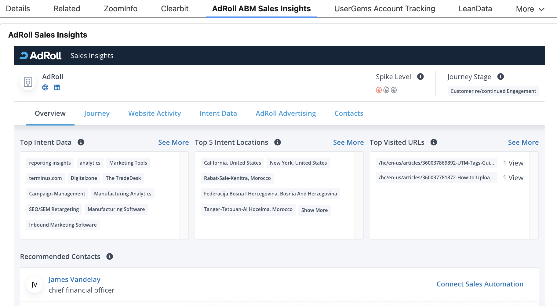This screenshot has height=306, width=557.
Task: Click the 'California, United States' location tag
Action: click(232, 163)
